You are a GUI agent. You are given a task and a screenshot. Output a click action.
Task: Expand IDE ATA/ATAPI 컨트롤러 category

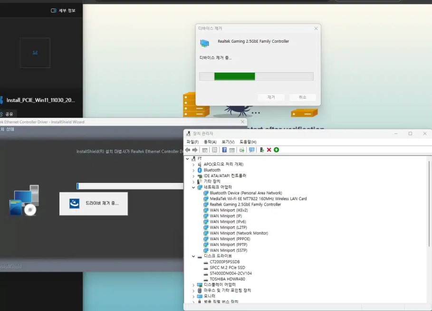click(x=193, y=176)
